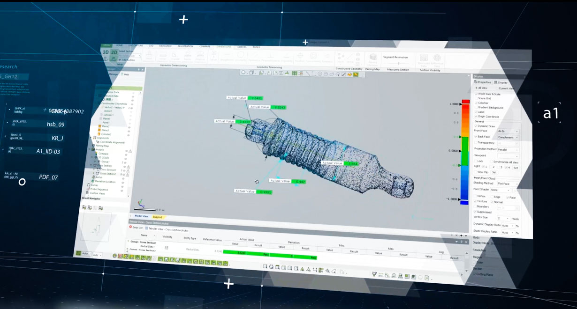
Task: Click the Pairing Manager icon
Action: pos(373,59)
